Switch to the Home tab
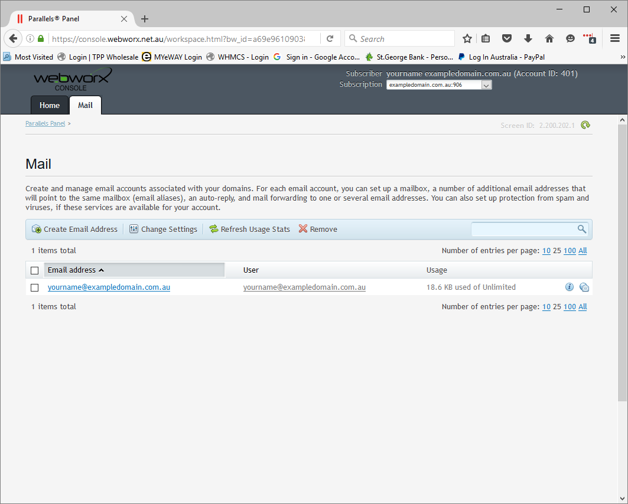Viewport: 628px width, 504px height. (x=50, y=105)
